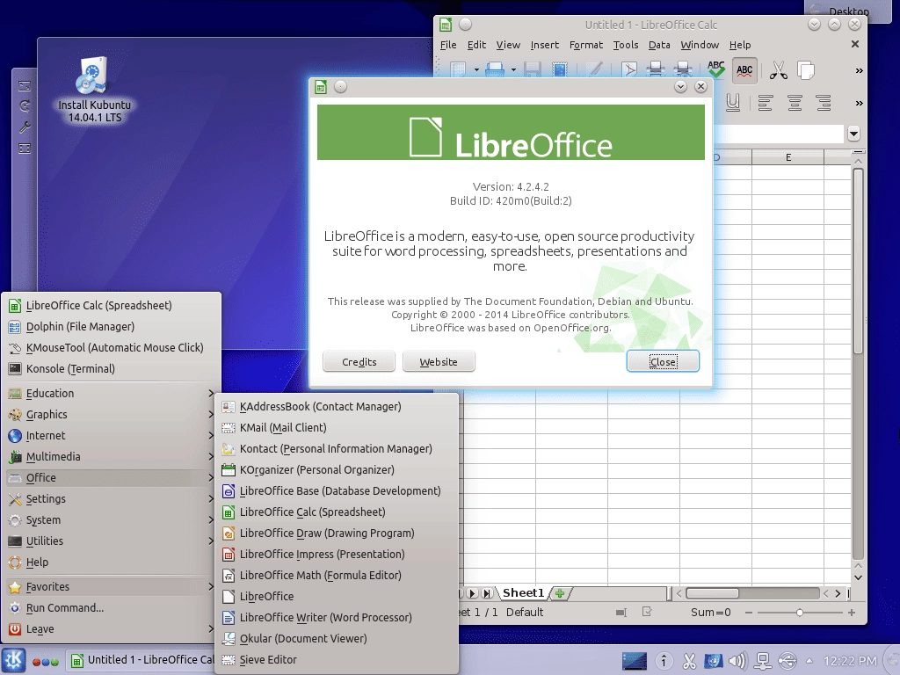The image size is (900, 675).
Task: Toggle Underline formatting in Calc
Action: 732,104
